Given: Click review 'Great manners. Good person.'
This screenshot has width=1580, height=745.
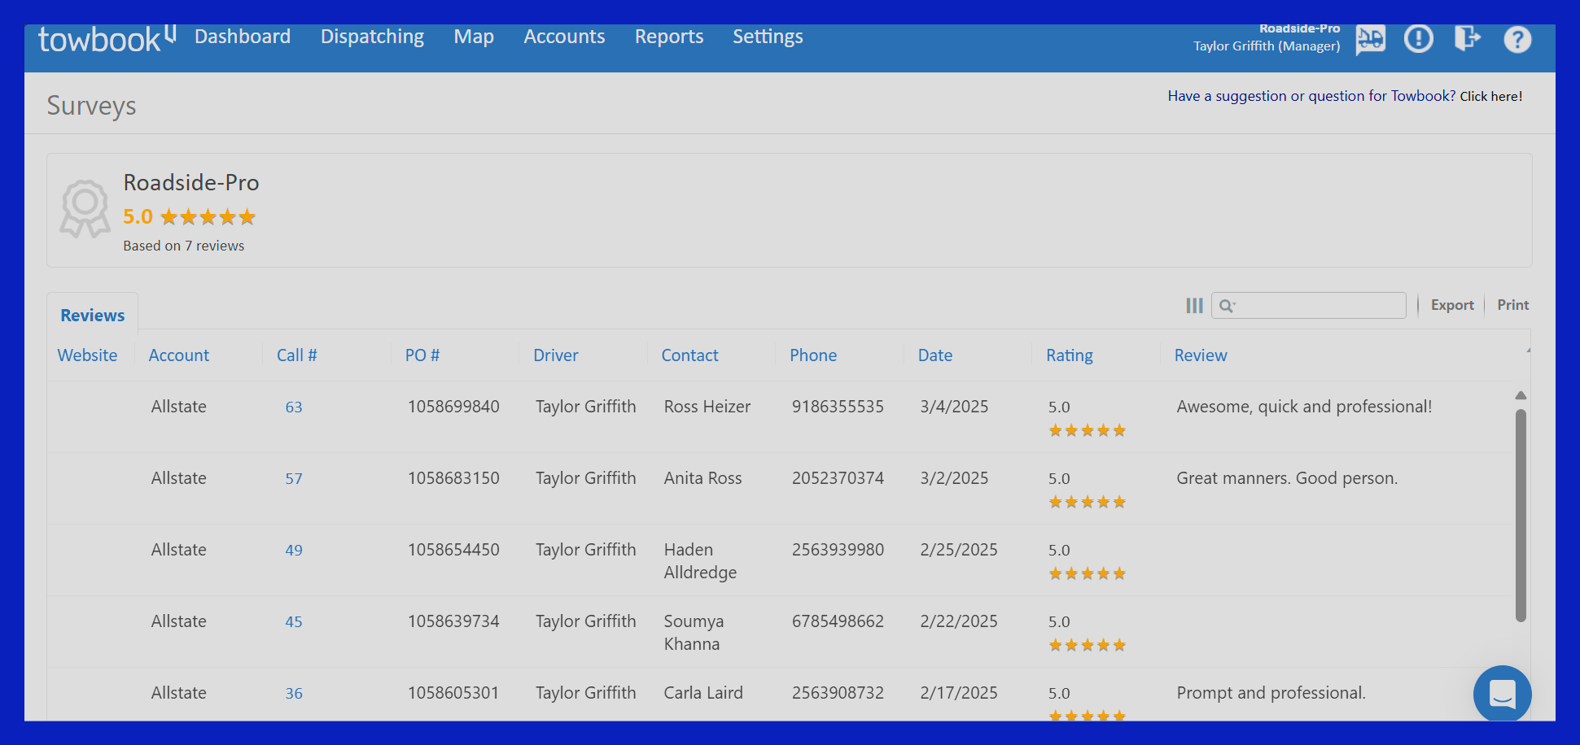Looking at the screenshot, I should pyautogui.click(x=1286, y=478).
